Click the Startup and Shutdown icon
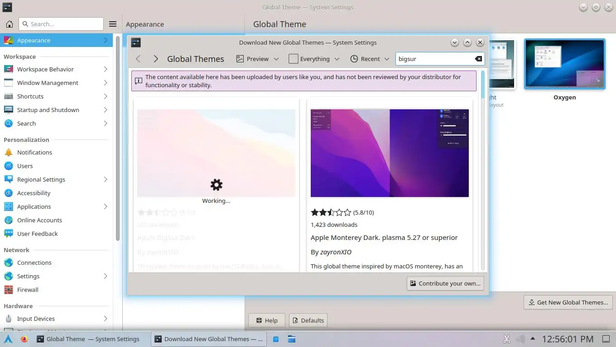Screen dimensions: 616x347 [9, 110]
